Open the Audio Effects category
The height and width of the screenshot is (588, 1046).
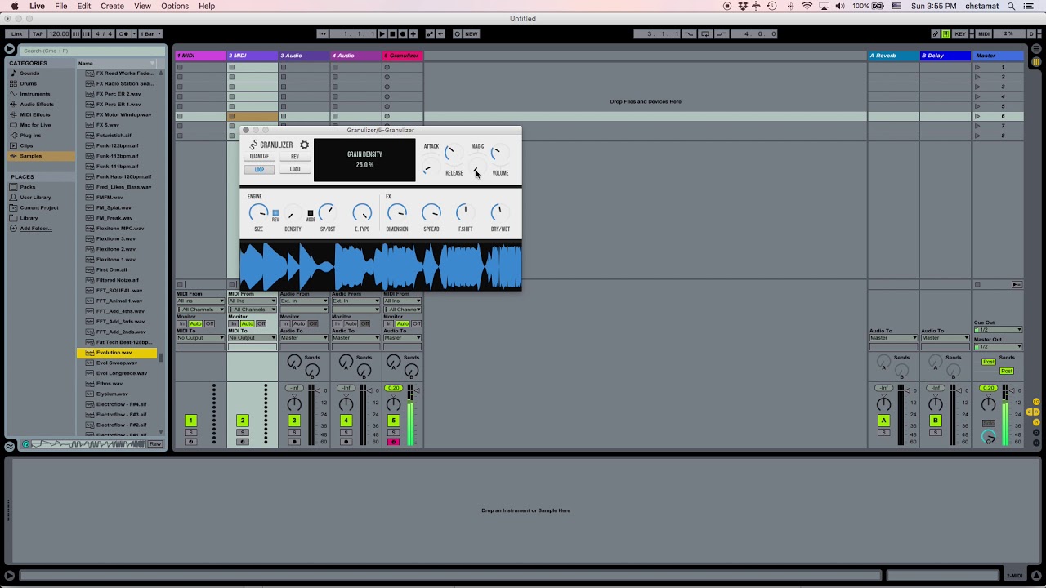[37, 105]
